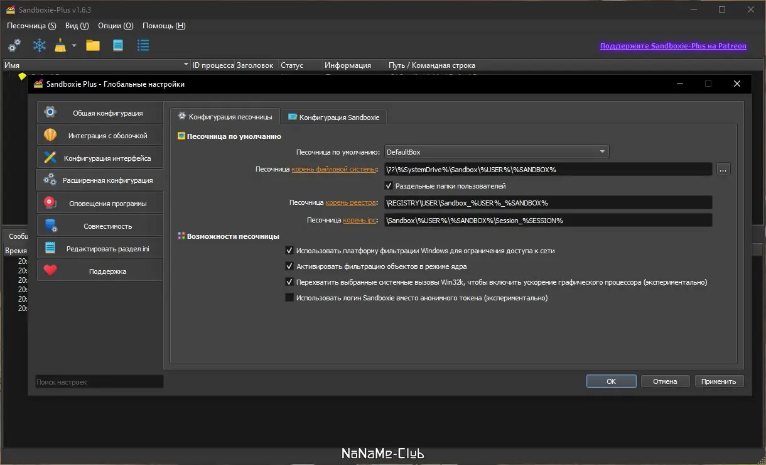Viewport: 766px width, 465px height.
Task: Open the Опции menu
Action: pyautogui.click(x=116, y=26)
